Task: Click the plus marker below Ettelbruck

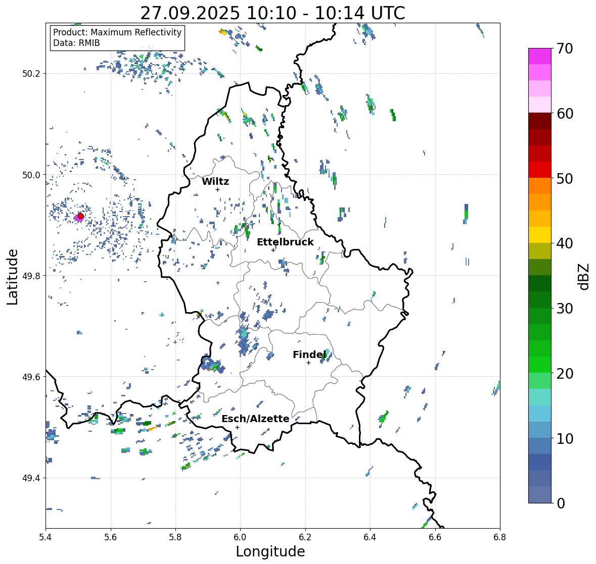Action: (x=273, y=250)
